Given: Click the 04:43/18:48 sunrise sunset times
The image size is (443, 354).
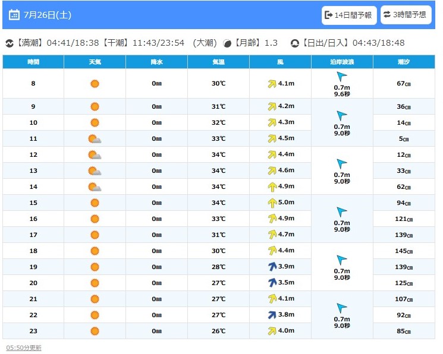Looking at the screenshot, I should point(379,43).
